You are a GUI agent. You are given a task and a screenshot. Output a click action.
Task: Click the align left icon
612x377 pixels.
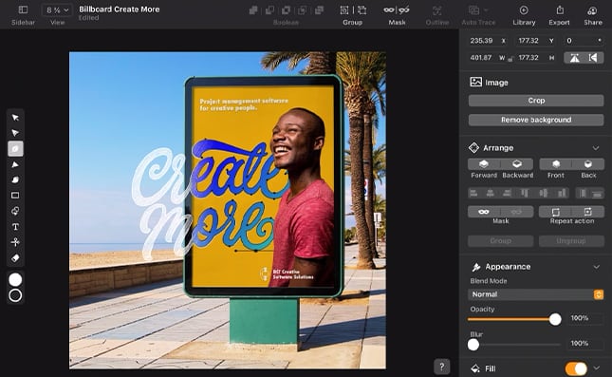[x=473, y=193]
